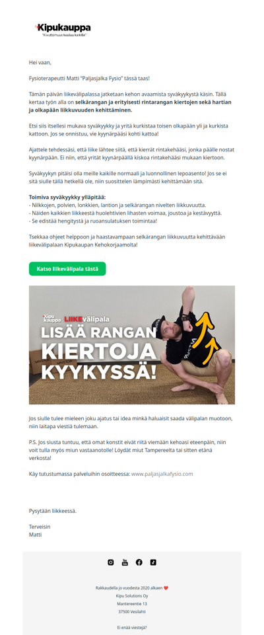Click the '37500 Vesilahti' postal line

point(132,612)
